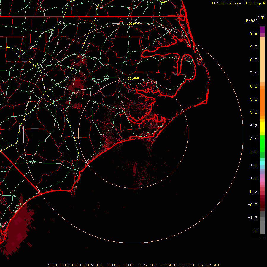This screenshot has width=267, height=267.
Task: Click the 3.4 scale value
Action: 254,139
